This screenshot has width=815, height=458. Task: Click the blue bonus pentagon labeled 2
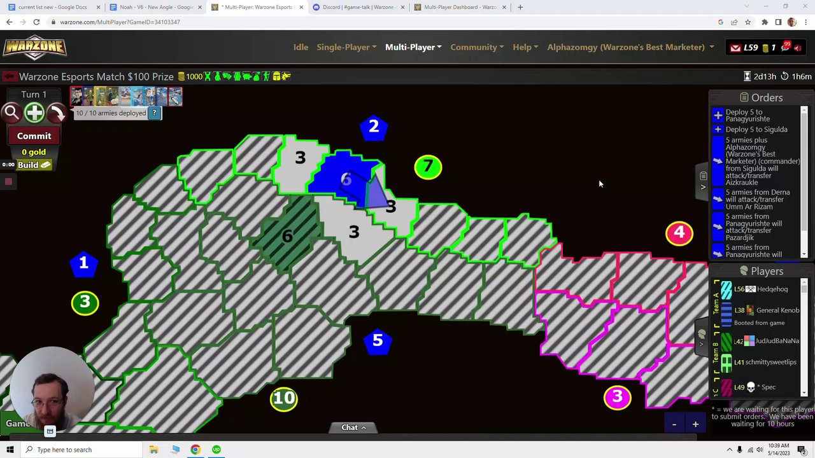coord(374,127)
